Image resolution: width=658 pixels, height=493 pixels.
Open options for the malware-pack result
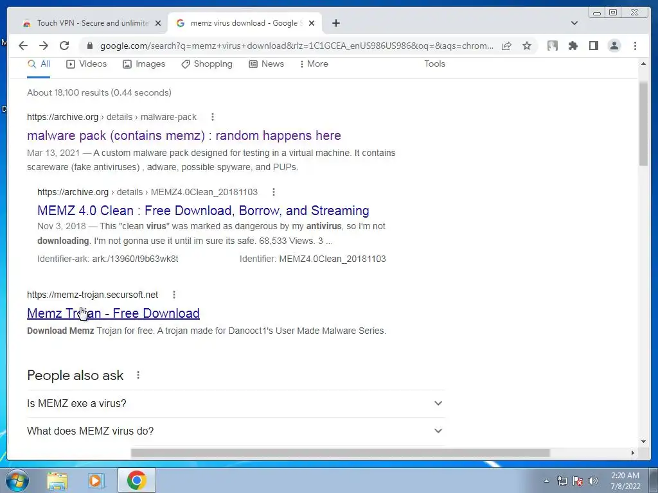coord(212,117)
